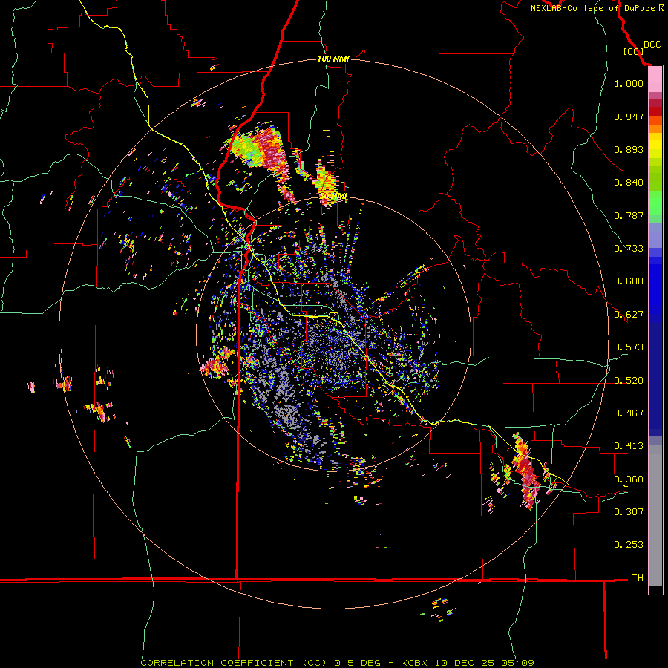The width and height of the screenshot is (668, 668).
Task: Pick the large gray color bar segment
Action: pyautogui.click(x=655, y=516)
